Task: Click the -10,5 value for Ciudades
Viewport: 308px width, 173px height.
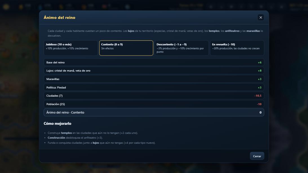Action: 258,96
